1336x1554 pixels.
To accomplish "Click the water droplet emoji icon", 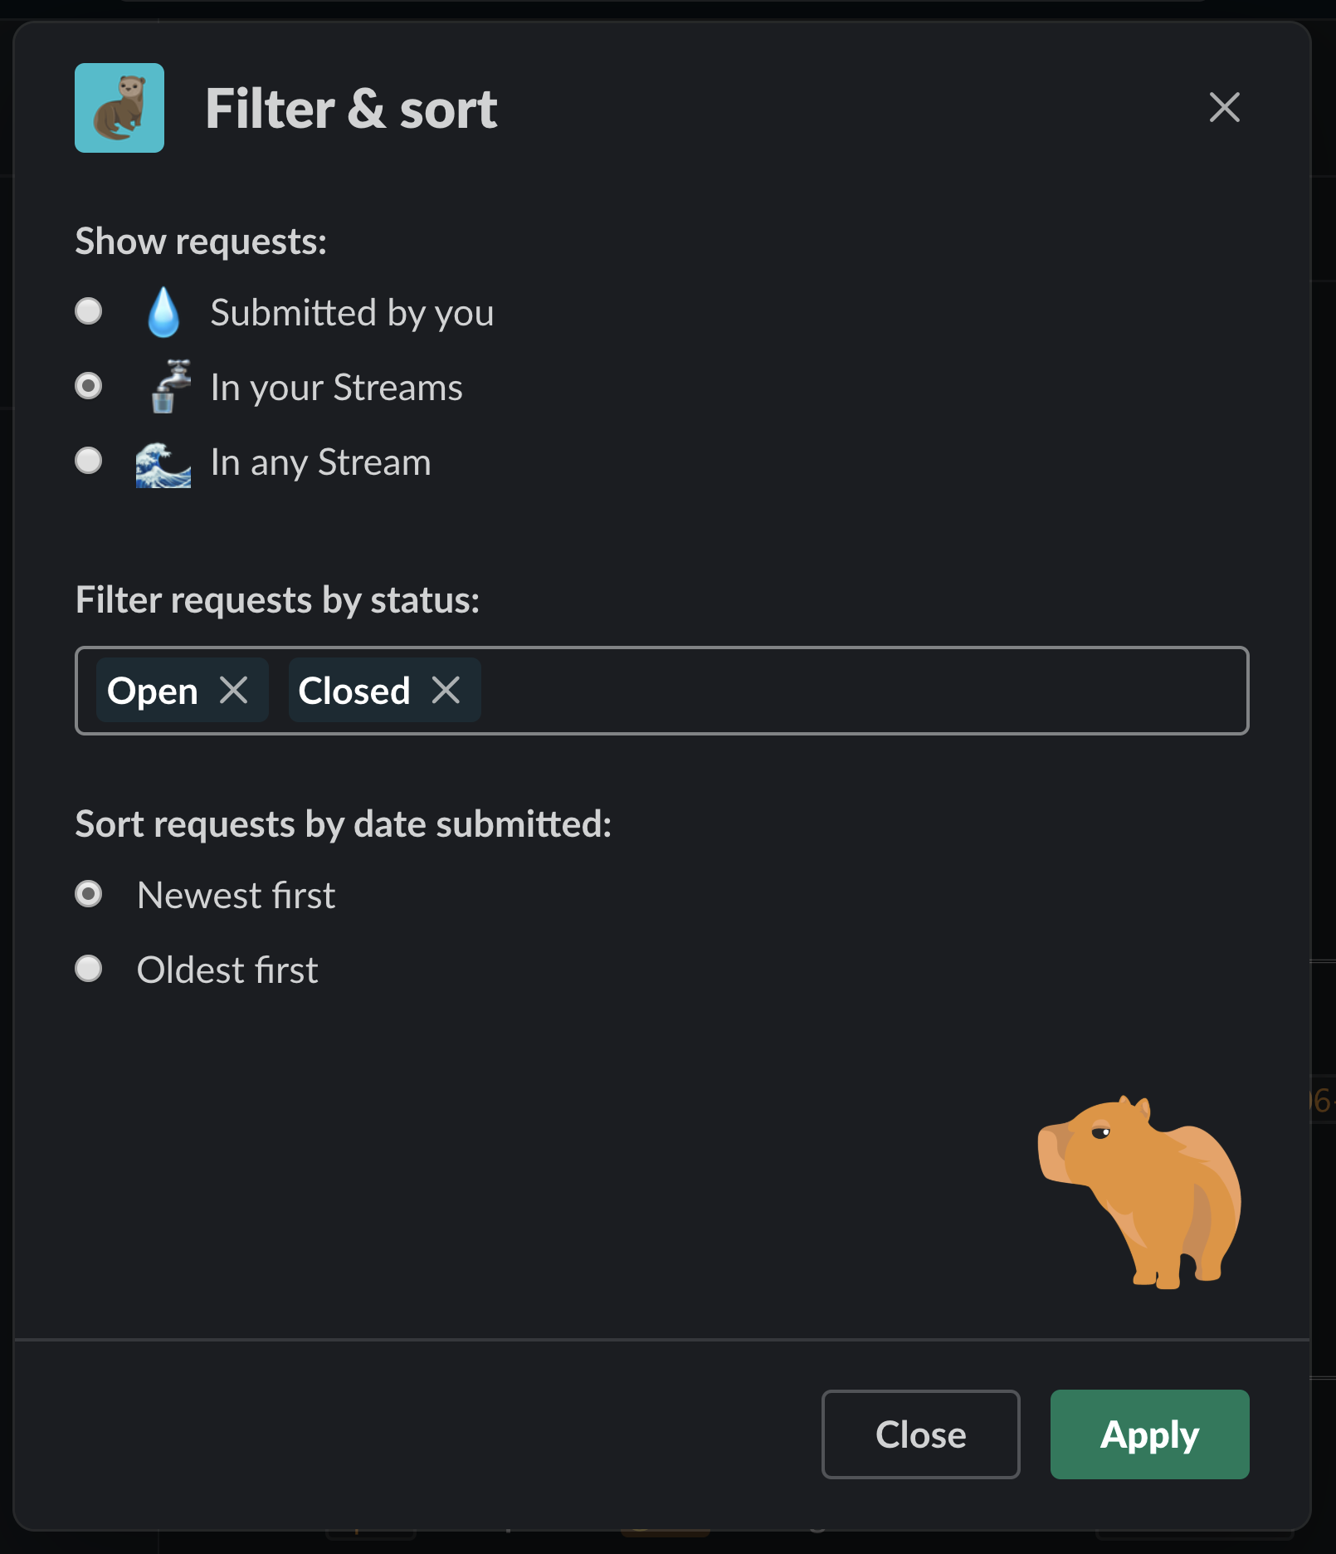I will pos(163,312).
